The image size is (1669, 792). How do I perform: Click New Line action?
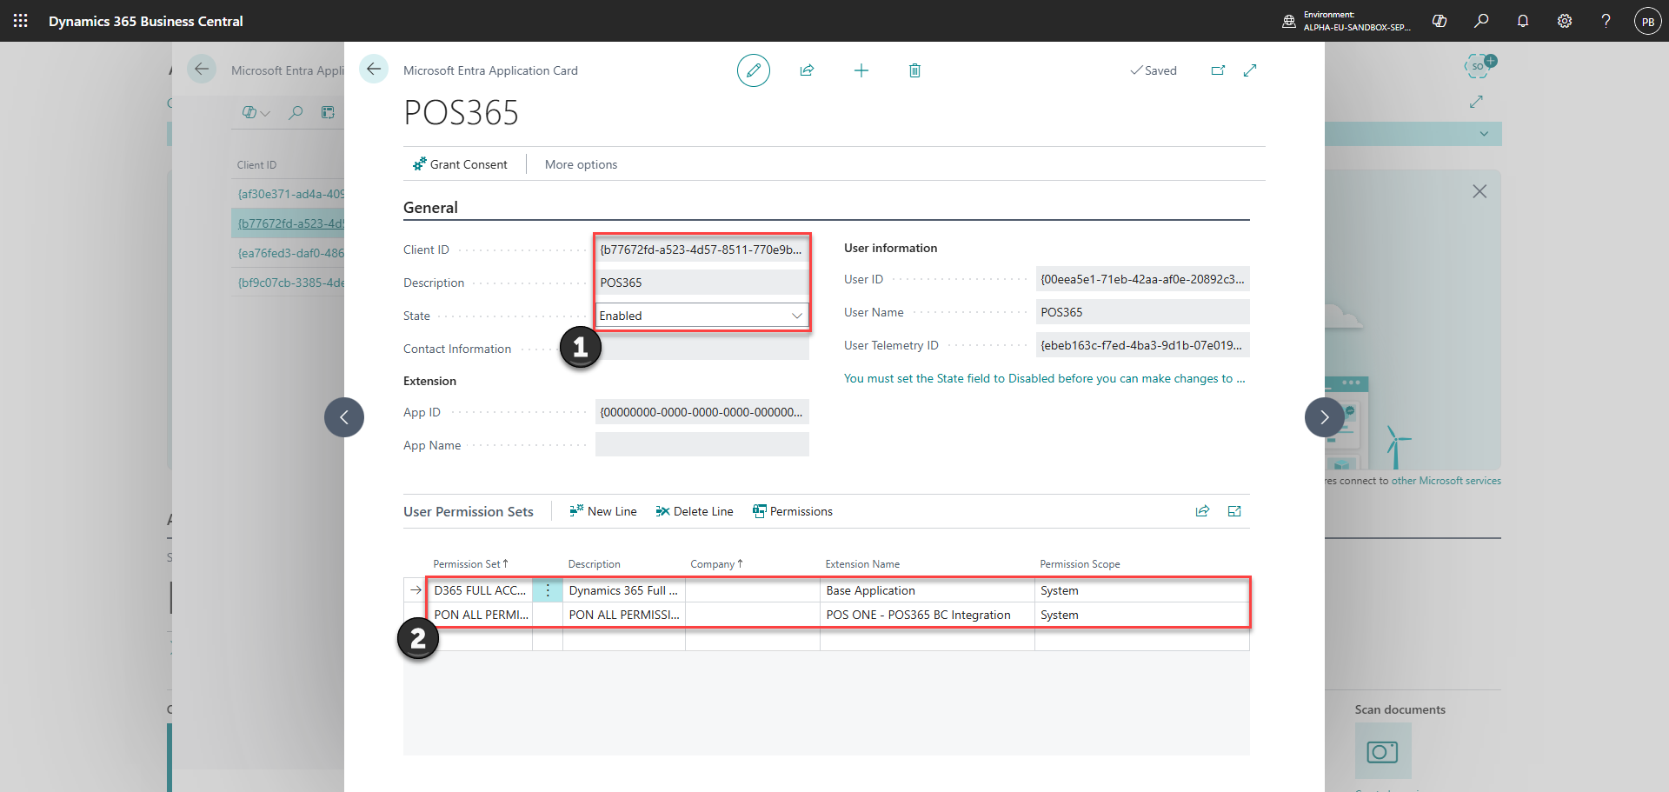(603, 511)
